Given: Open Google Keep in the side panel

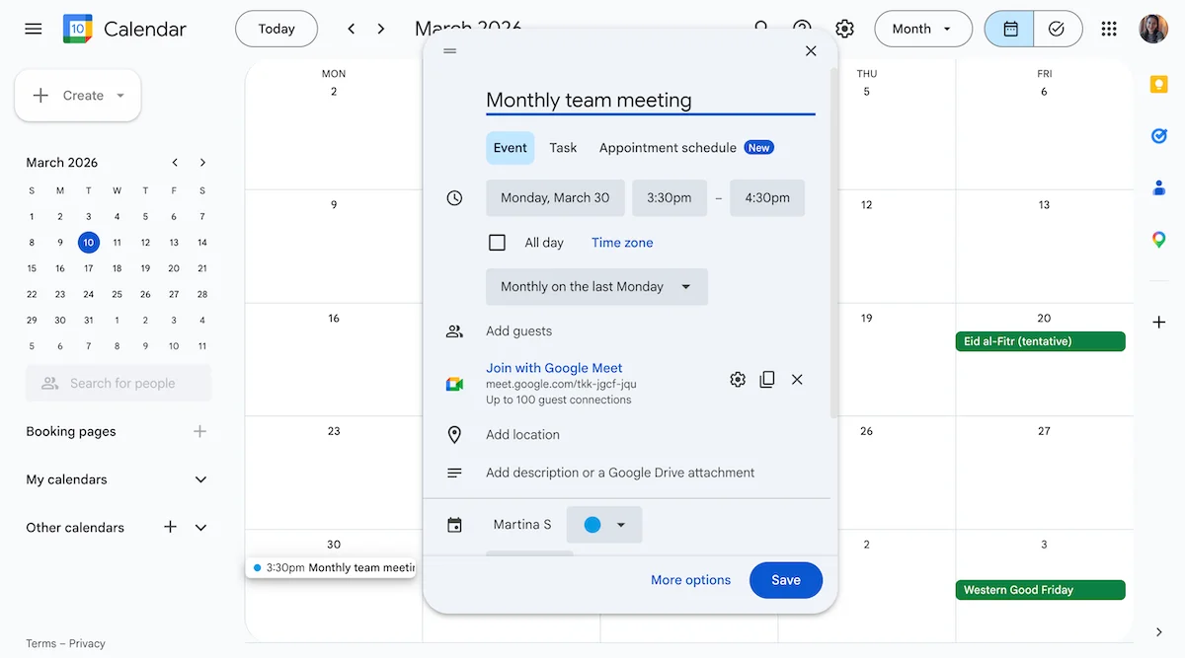Looking at the screenshot, I should click(x=1157, y=85).
